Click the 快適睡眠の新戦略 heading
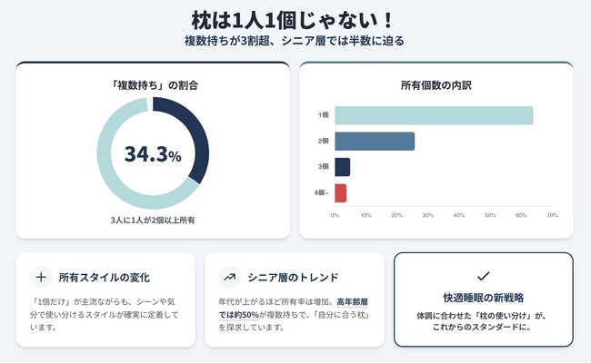The image size is (591, 363). (x=483, y=298)
